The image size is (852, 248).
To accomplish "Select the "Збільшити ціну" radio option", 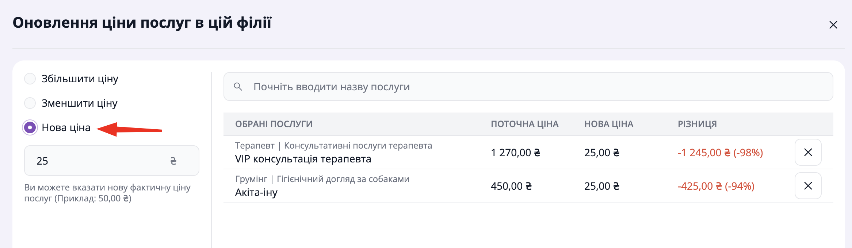I will [x=30, y=79].
